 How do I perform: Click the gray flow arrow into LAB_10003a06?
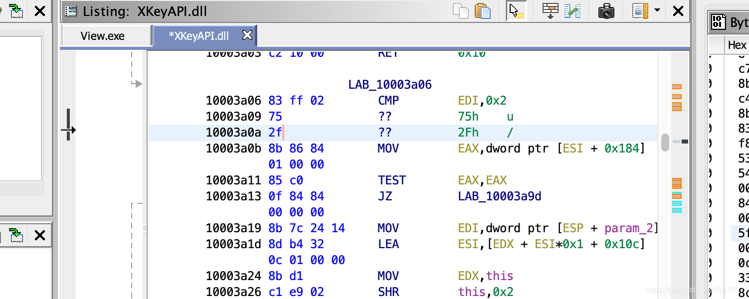[x=137, y=84]
